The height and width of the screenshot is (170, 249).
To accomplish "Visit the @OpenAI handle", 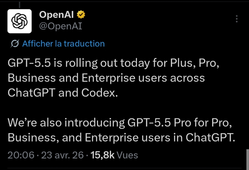I will pyautogui.click(x=61, y=26).
